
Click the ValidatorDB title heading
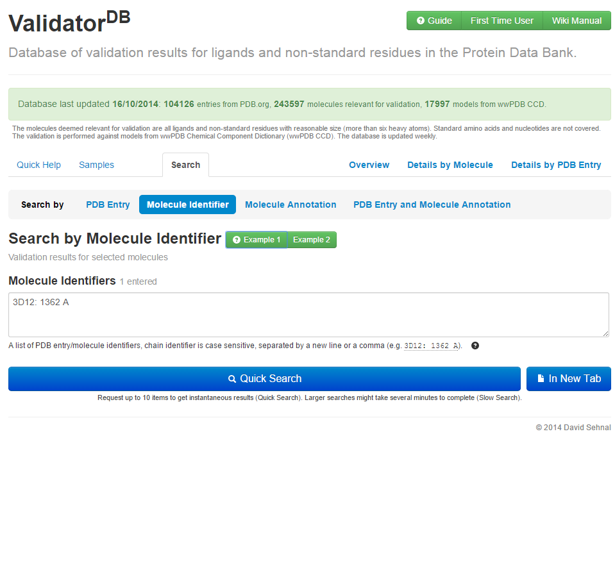(69, 22)
